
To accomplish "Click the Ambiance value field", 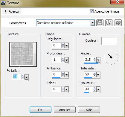I will pyautogui.click(x=57, y=75).
